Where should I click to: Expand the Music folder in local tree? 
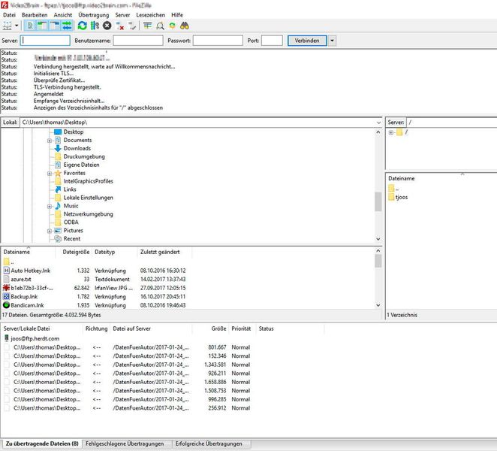(50, 206)
